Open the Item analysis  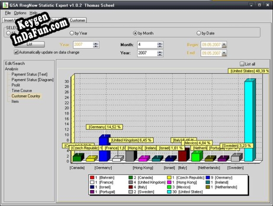click(x=15, y=101)
